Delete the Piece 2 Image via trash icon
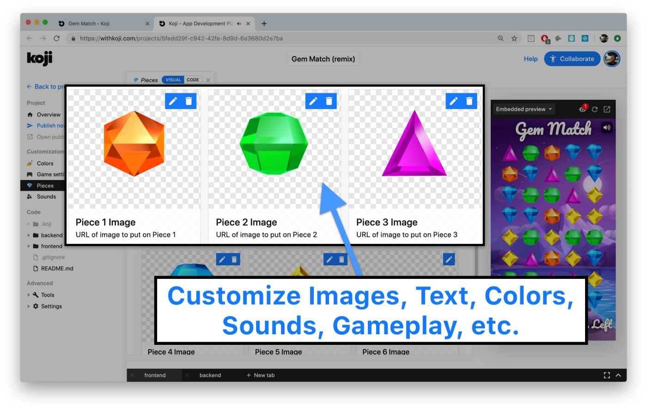This screenshot has height=410, width=647. point(329,101)
